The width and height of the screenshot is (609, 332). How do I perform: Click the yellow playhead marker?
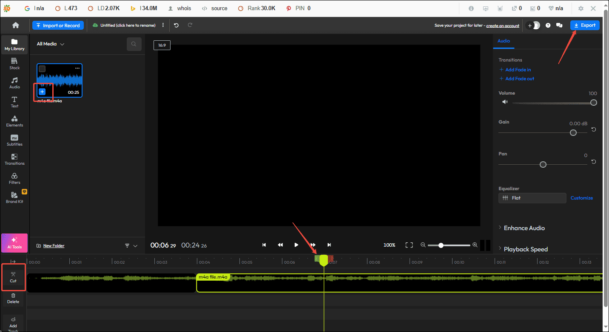(x=324, y=260)
